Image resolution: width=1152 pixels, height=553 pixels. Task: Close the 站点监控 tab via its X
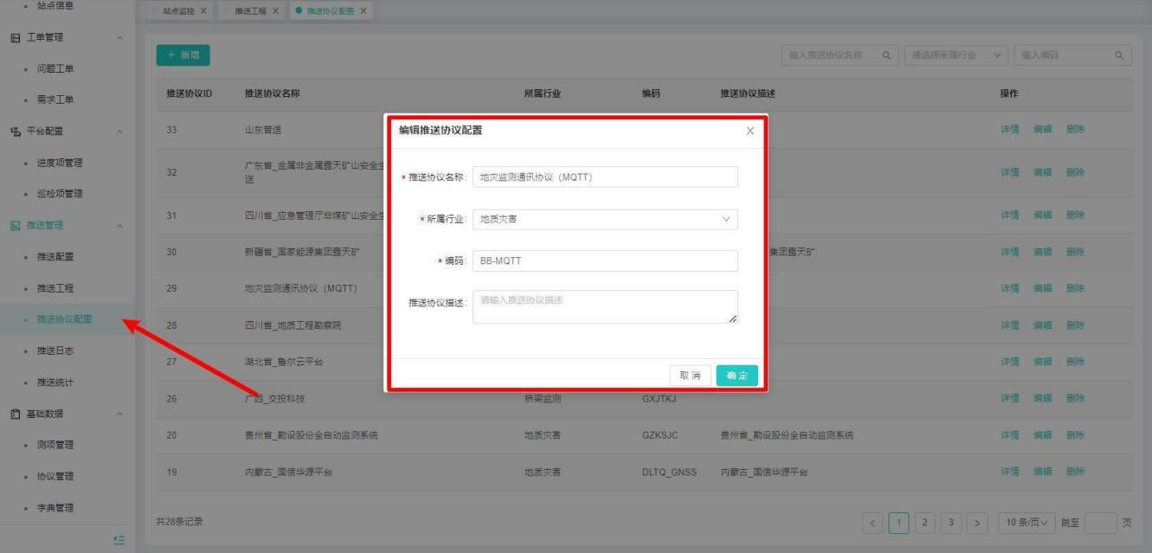(x=203, y=11)
